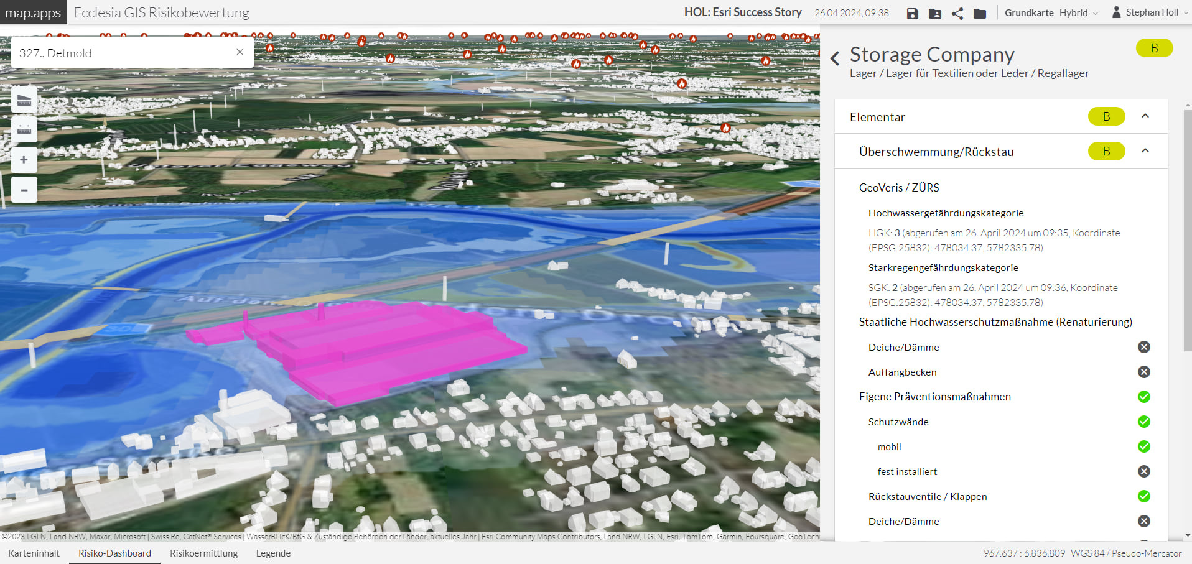Viewport: 1192px width, 564px height.
Task: Open the Stephan Holl user menu
Action: pos(1148,12)
